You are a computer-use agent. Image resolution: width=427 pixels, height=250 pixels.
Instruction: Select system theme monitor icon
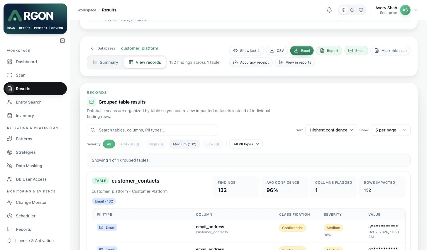(361, 10)
